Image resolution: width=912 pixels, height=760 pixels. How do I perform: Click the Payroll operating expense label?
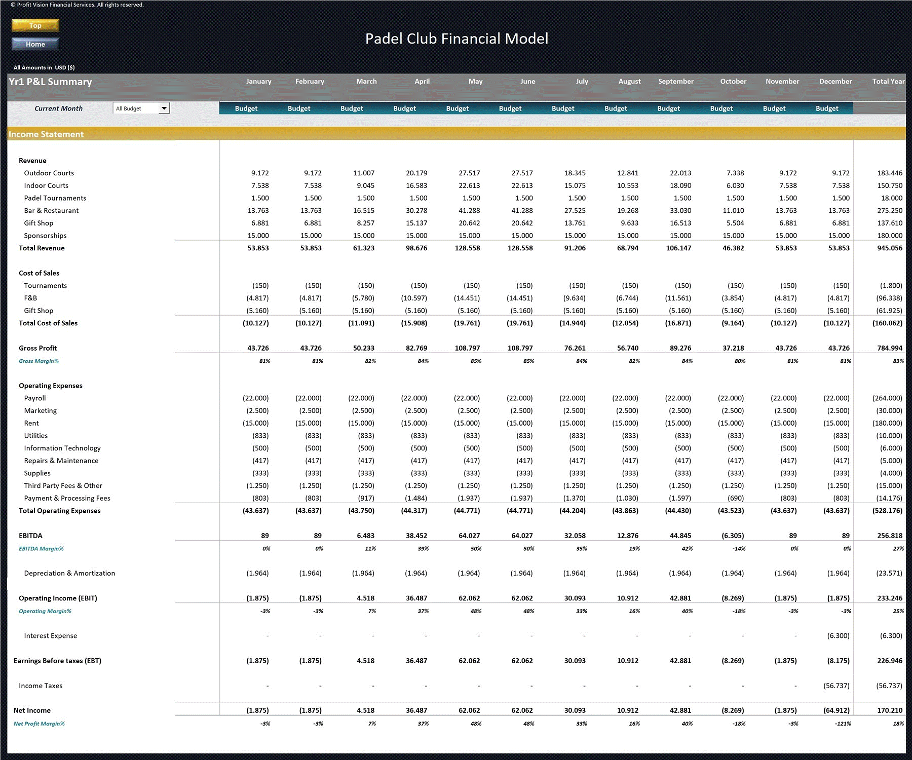coord(34,398)
